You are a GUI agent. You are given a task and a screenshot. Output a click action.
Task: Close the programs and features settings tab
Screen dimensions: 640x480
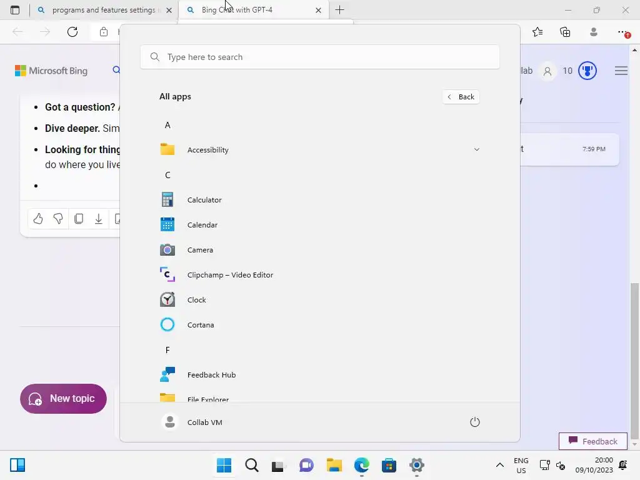point(169,10)
